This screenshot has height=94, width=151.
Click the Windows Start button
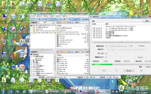[3, 92]
